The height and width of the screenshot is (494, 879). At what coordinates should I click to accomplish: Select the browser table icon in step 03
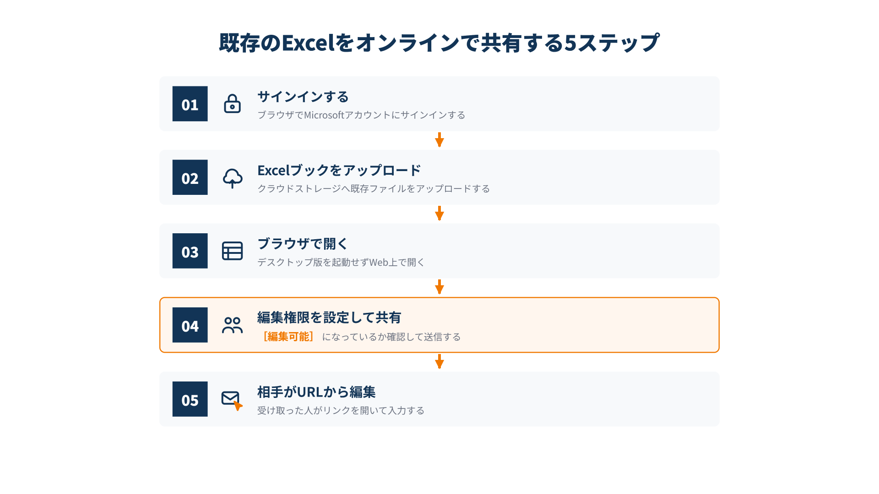[232, 251]
